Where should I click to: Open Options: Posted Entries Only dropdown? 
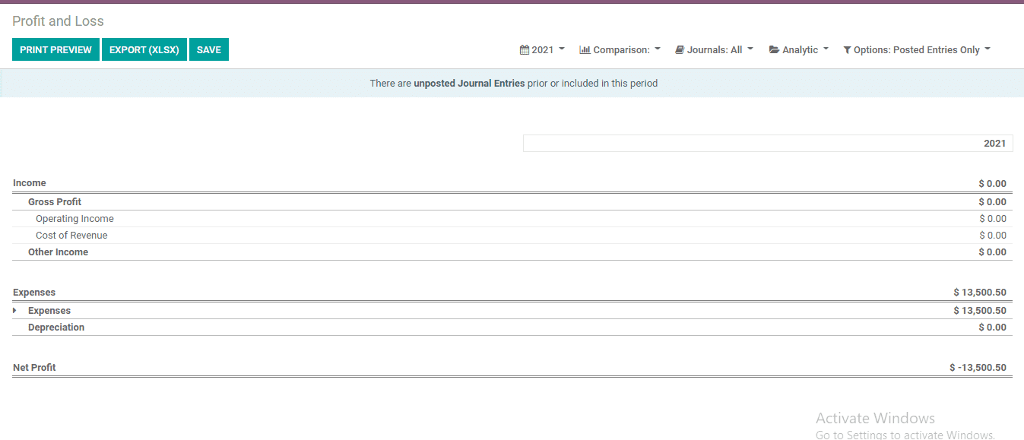coord(918,49)
